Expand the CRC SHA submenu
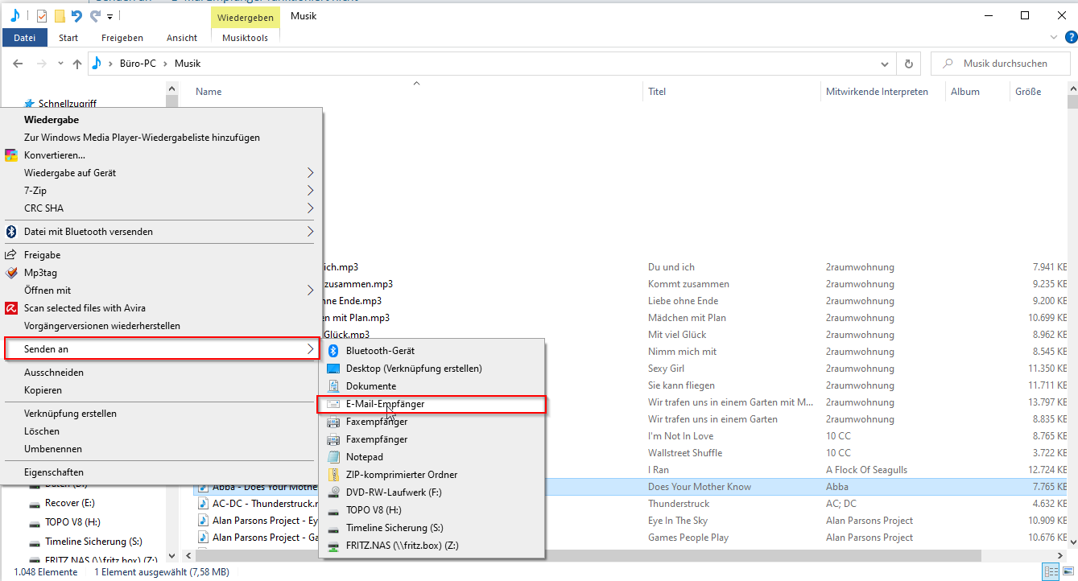Image resolution: width=1078 pixels, height=581 pixels. pos(311,208)
